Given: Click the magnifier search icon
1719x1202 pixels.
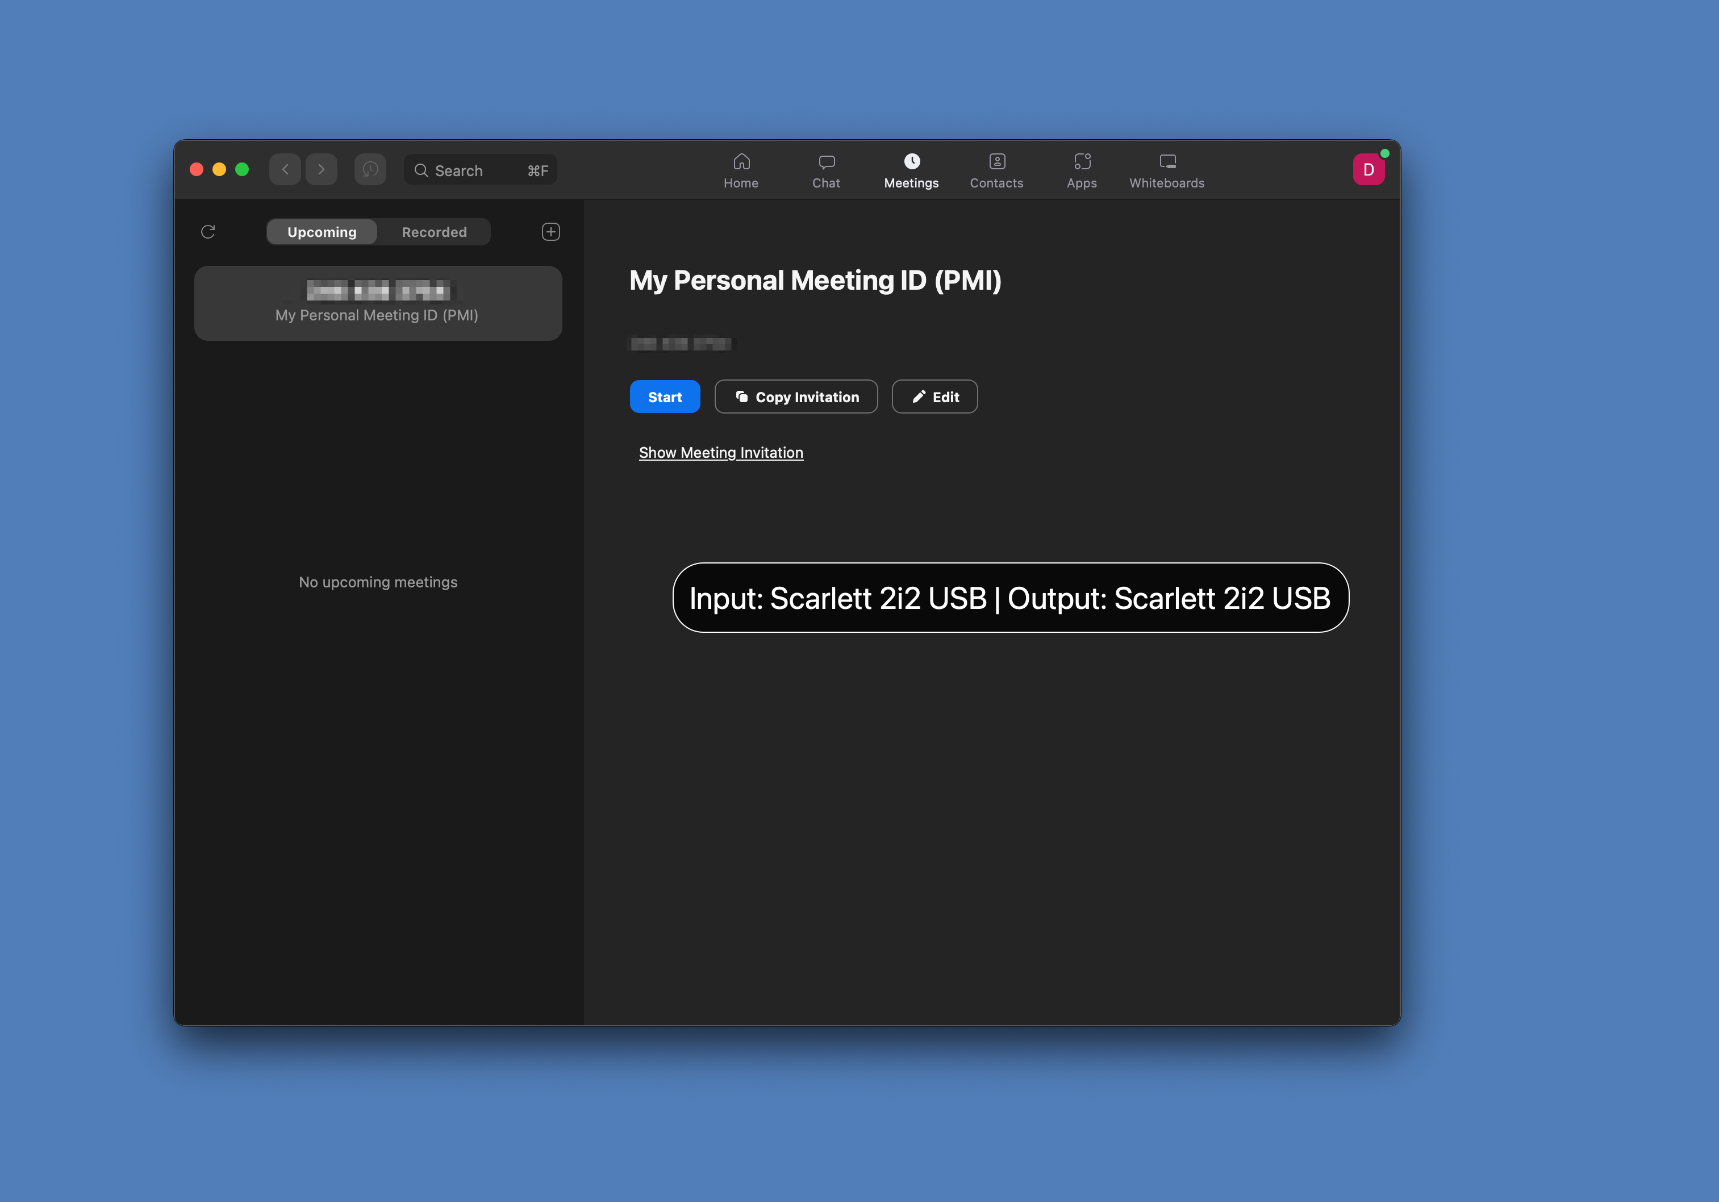Looking at the screenshot, I should coord(422,170).
